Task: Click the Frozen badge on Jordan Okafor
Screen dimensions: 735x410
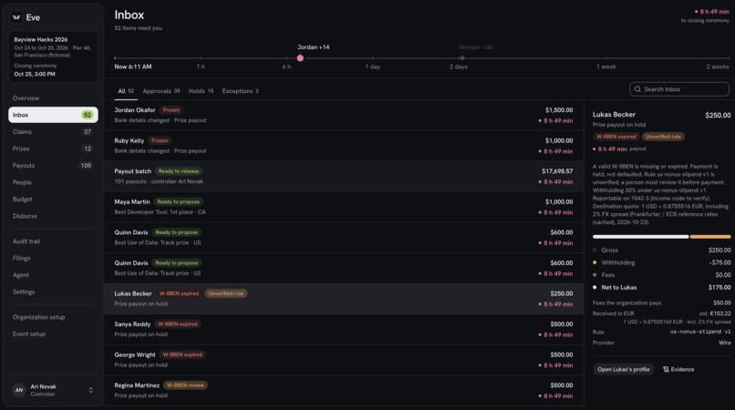Action: point(171,110)
